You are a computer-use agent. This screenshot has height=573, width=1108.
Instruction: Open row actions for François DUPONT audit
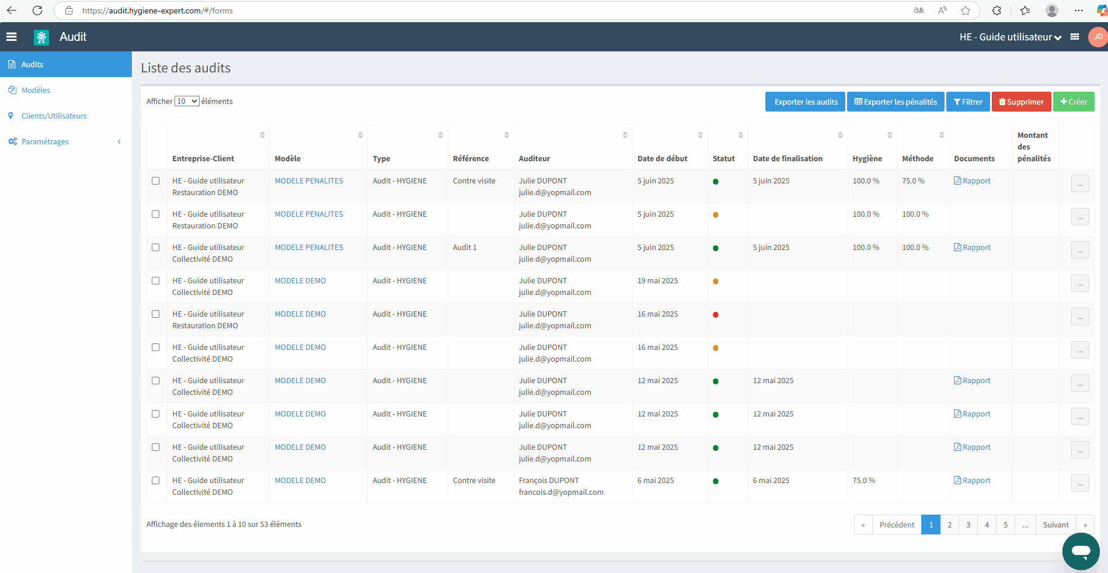1080,483
